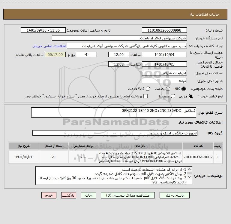
Task: Select the کالا radio button
Action: pyautogui.click(x=184, y=89)
